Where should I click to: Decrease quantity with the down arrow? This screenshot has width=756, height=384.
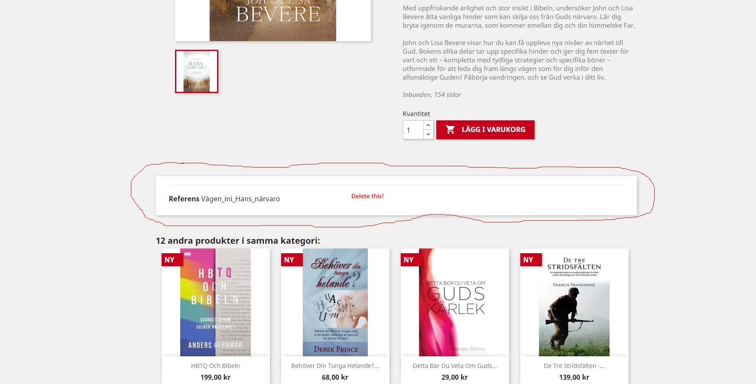[x=428, y=134]
